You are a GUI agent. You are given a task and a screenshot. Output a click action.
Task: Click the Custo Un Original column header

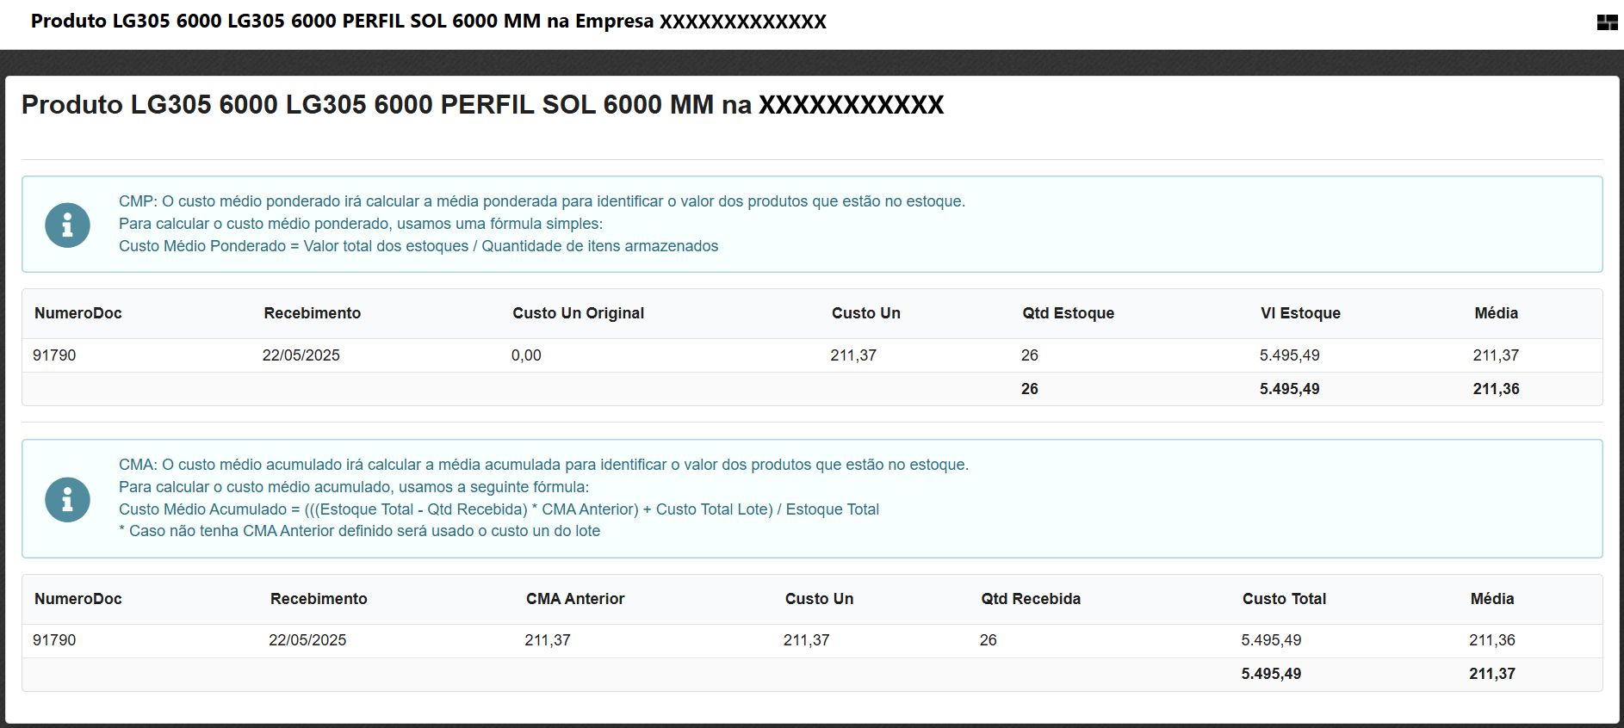pos(578,313)
